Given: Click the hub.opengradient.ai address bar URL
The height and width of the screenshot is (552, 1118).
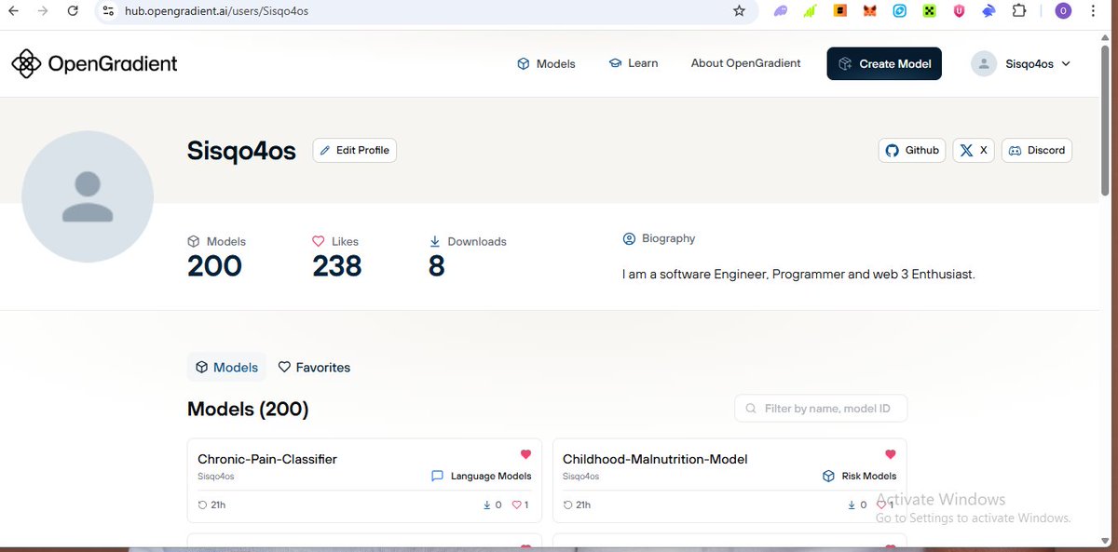Looking at the screenshot, I should pyautogui.click(x=216, y=10).
